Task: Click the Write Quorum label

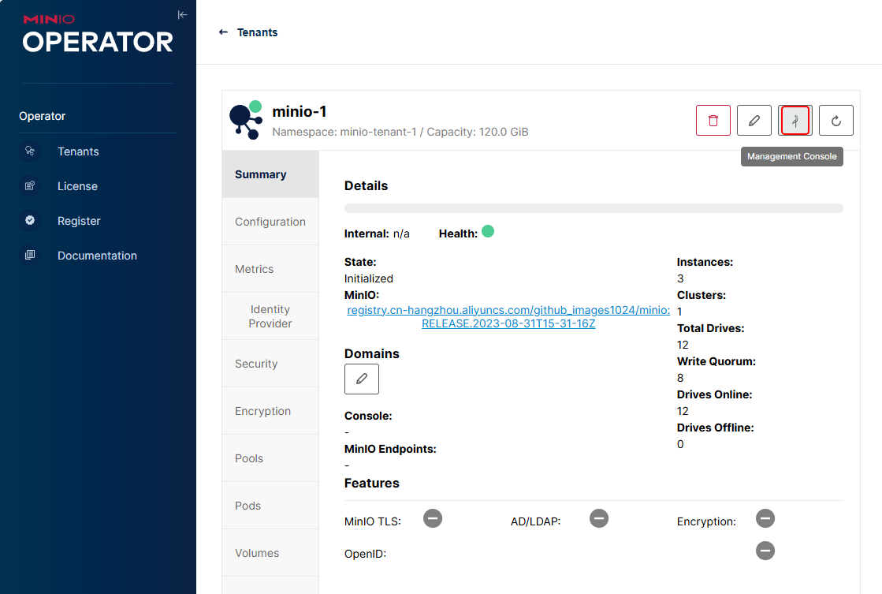Action: point(716,361)
